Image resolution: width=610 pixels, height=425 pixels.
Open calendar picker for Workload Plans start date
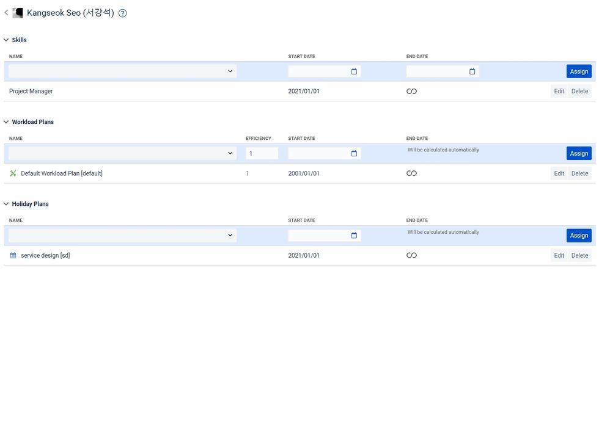pyautogui.click(x=354, y=153)
